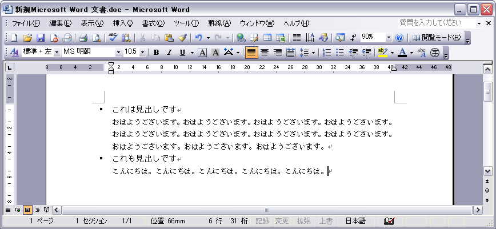
Task: Switch to Outline view button
Action: (x=37, y=210)
